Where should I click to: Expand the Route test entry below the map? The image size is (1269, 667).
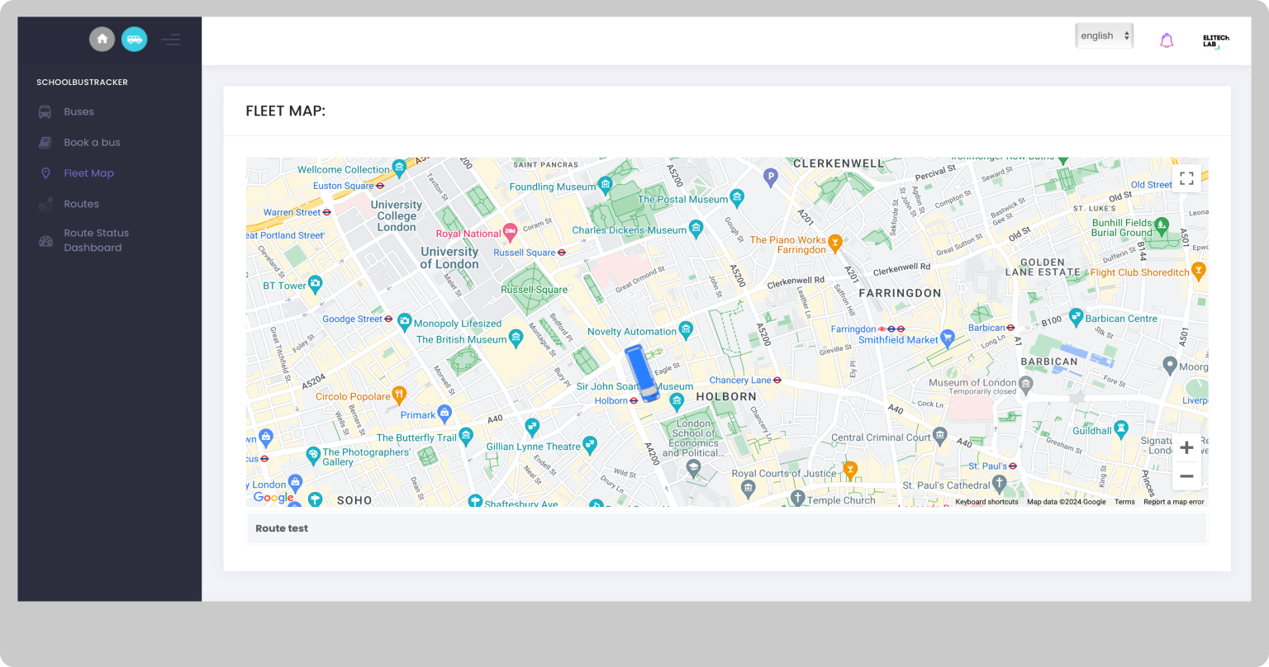click(x=281, y=528)
